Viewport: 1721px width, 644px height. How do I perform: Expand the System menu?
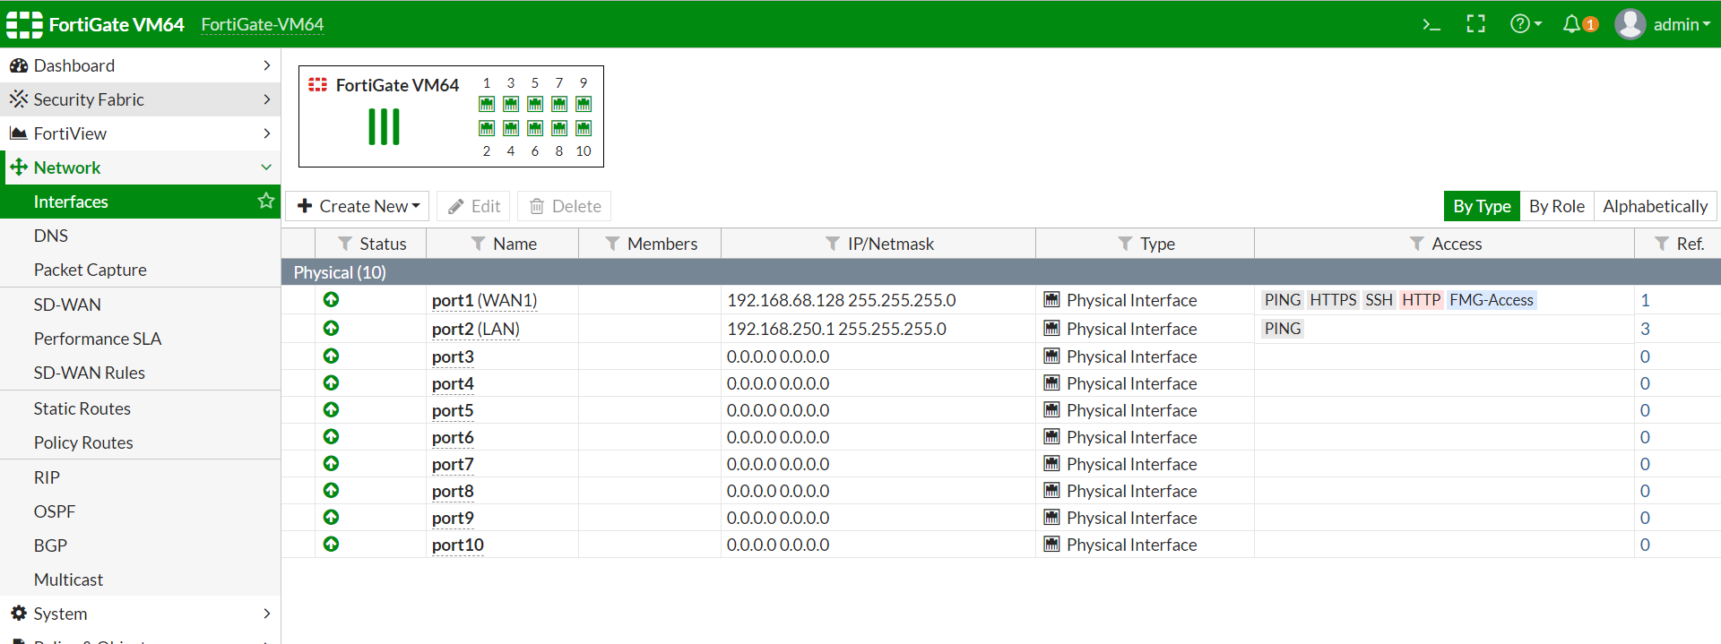tap(140, 614)
